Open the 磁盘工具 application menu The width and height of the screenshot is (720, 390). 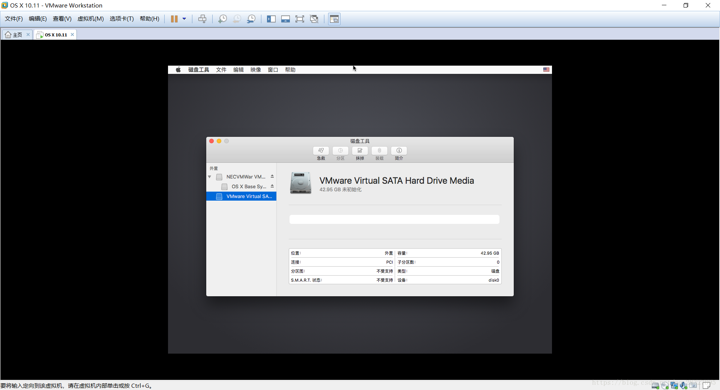(x=199, y=70)
